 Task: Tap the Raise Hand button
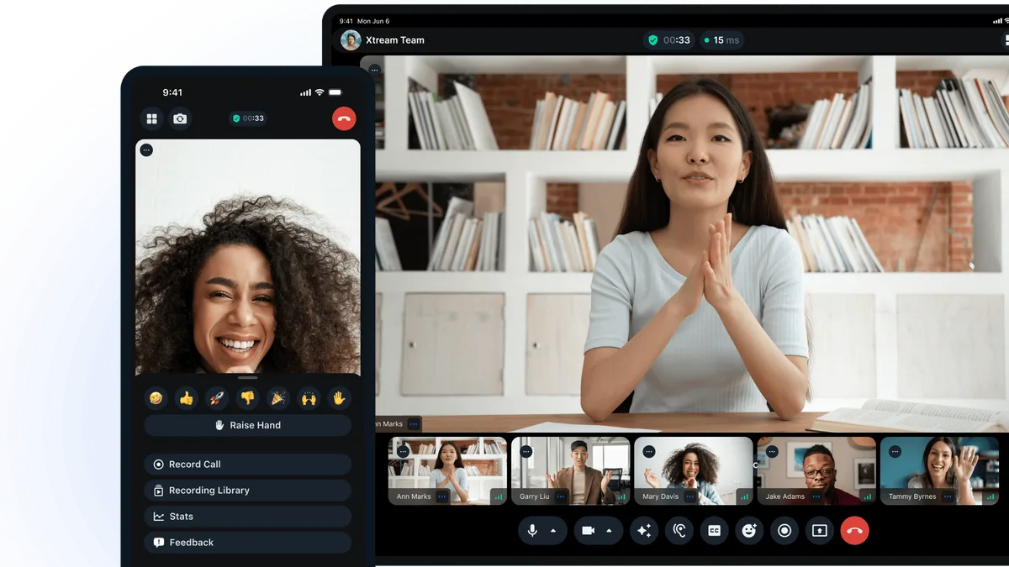248,425
